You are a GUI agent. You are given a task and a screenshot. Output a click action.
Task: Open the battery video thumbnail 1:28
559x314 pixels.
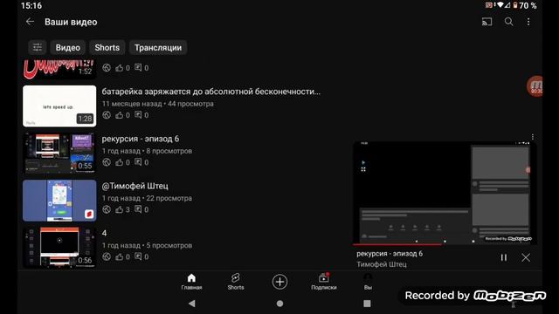59,106
